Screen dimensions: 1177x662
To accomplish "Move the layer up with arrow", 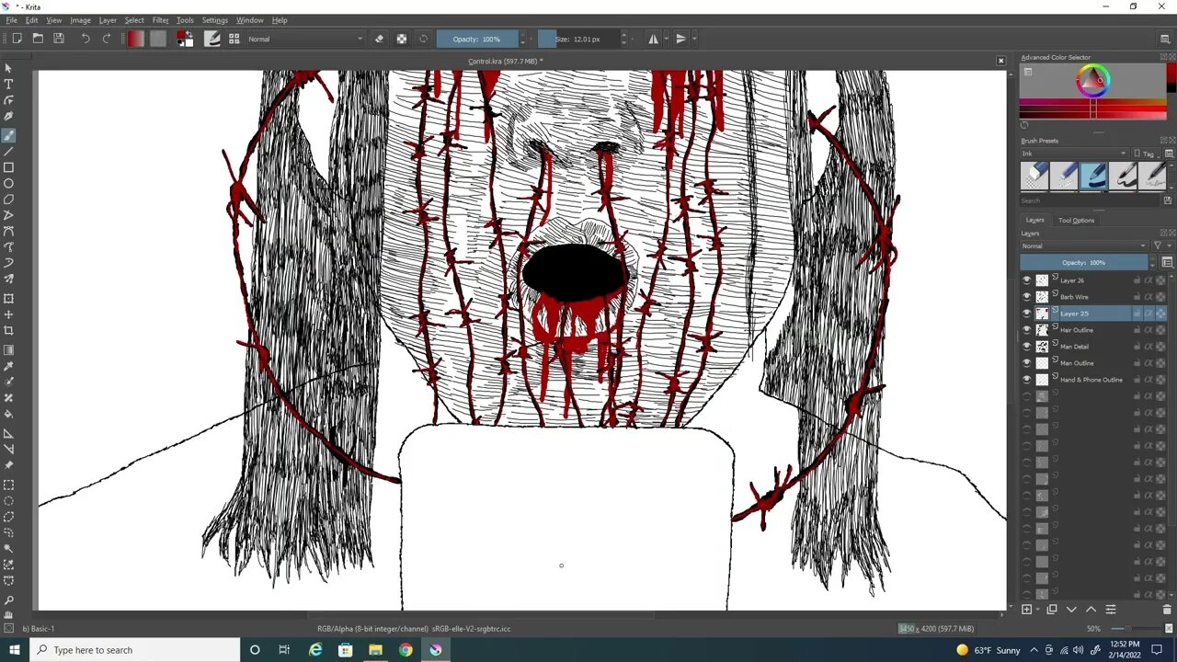I will (x=1091, y=610).
